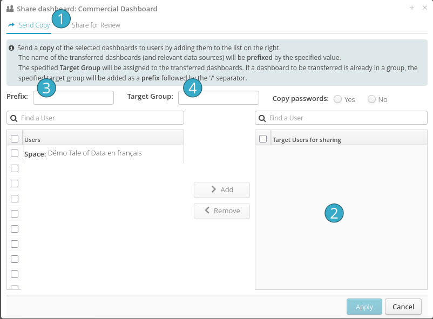The width and height of the screenshot is (433, 319).
Task: Switch to the Share for Review tab
Action: click(96, 25)
